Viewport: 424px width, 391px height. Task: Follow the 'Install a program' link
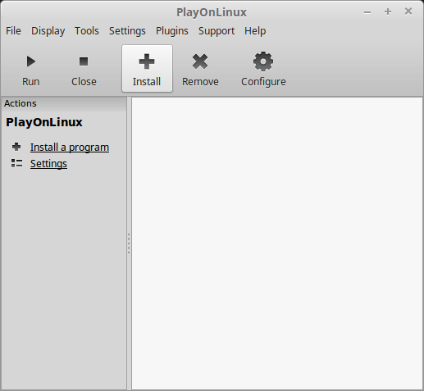(70, 148)
